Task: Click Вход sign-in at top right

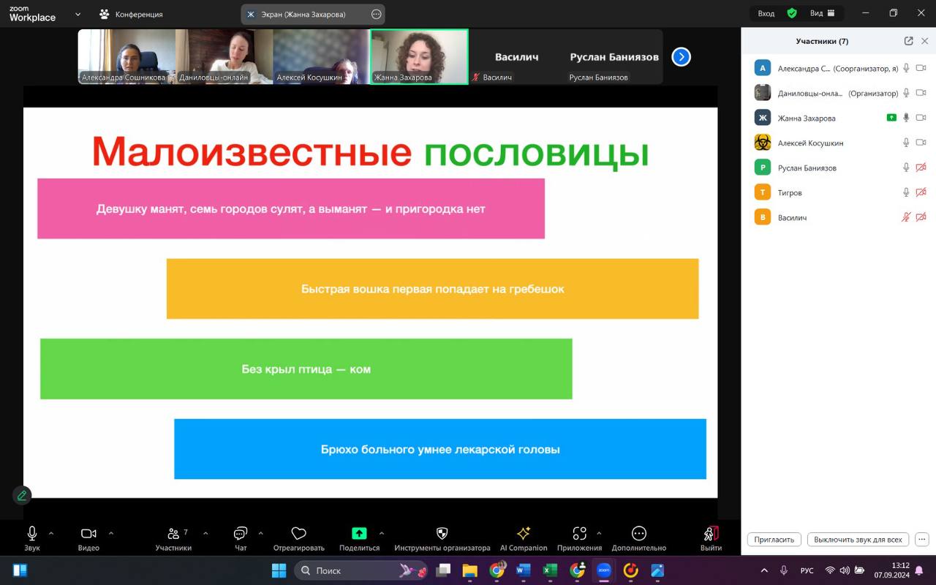Action: [766, 13]
